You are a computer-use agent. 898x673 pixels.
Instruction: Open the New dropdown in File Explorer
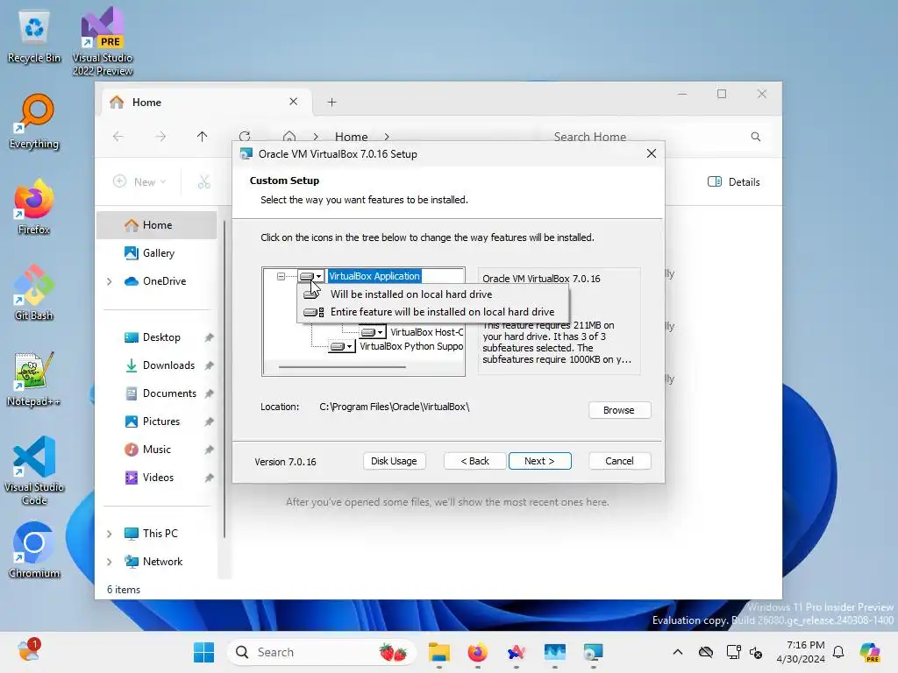point(139,181)
